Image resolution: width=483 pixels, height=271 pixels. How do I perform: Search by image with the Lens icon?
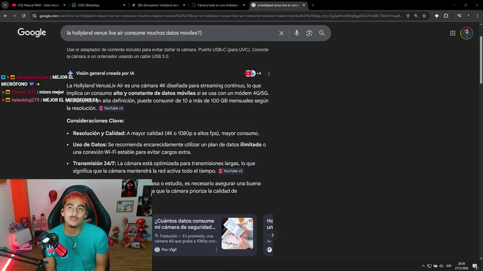point(309,33)
